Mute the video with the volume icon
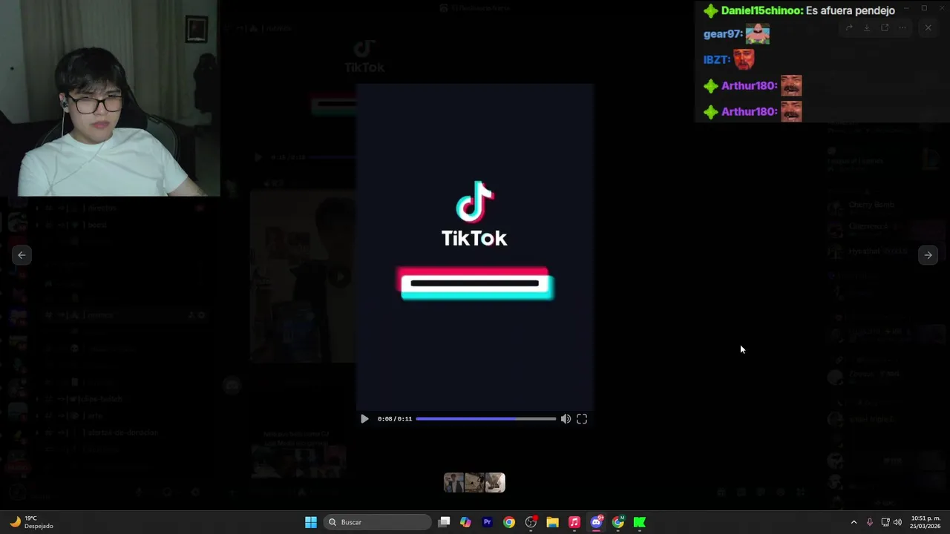950x534 pixels. (x=566, y=419)
